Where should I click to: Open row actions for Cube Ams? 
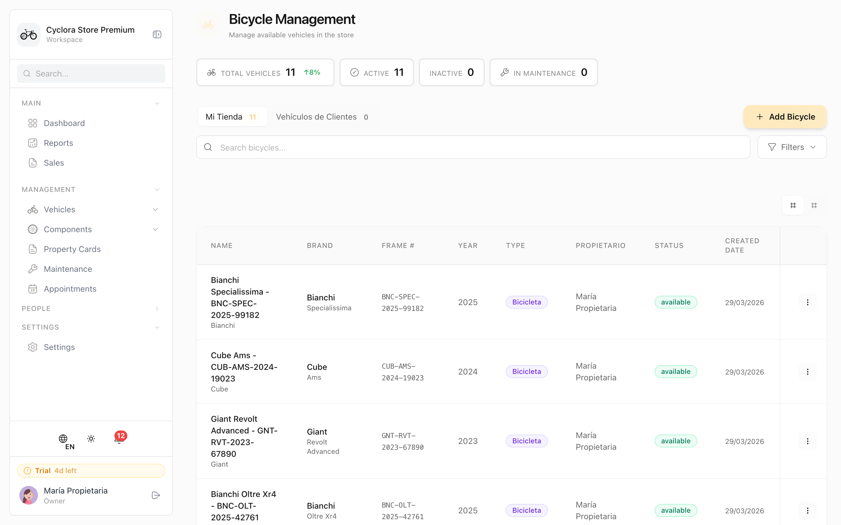coord(808,372)
